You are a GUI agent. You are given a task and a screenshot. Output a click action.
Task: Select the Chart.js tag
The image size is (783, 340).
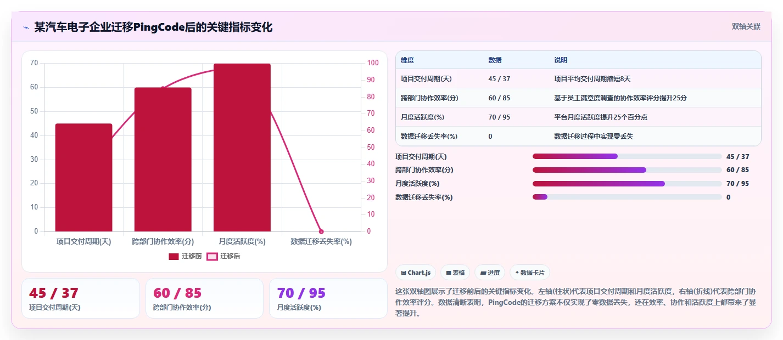point(416,273)
